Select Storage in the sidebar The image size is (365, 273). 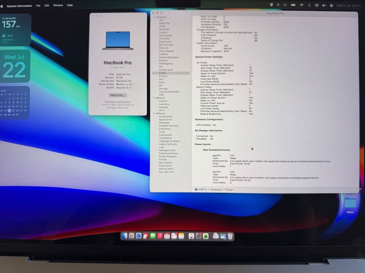[x=163, y=89]
